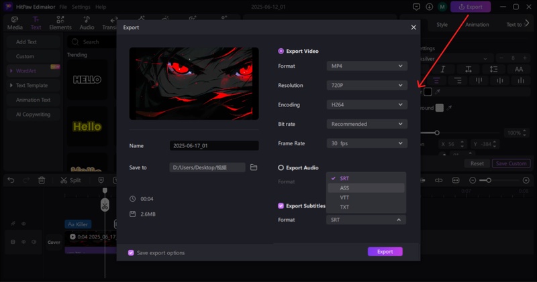This screenshot has height=282, width=537.
Task: Pick text color with the eyedropper icon
Action: [x=438, y=92]
